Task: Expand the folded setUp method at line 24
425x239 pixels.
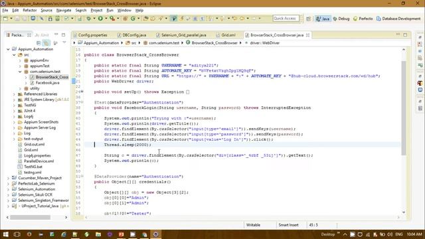Action: click(82, 92)
